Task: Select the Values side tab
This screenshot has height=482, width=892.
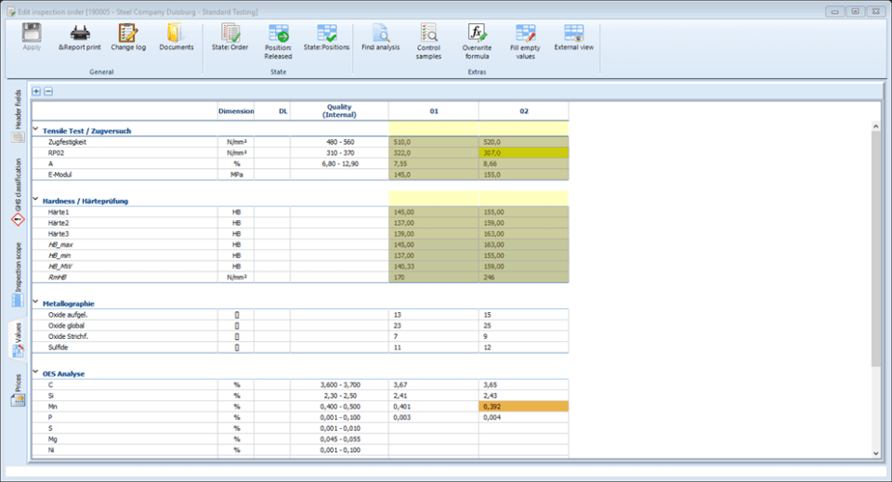Action: click(x=18, y=340)
